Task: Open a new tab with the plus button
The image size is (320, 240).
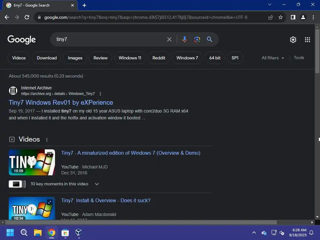Action: tap(84, 5)
